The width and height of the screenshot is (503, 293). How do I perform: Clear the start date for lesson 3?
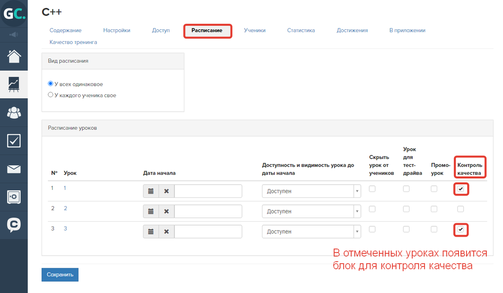[x=166, y=231]
